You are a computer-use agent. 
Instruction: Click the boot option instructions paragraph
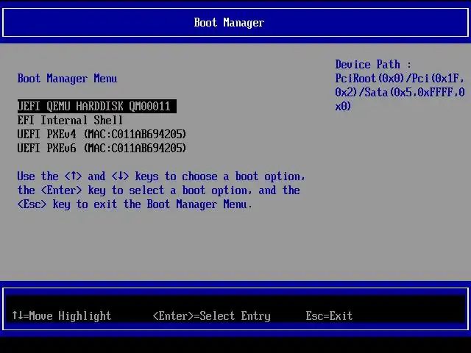[x=161, y=190]
